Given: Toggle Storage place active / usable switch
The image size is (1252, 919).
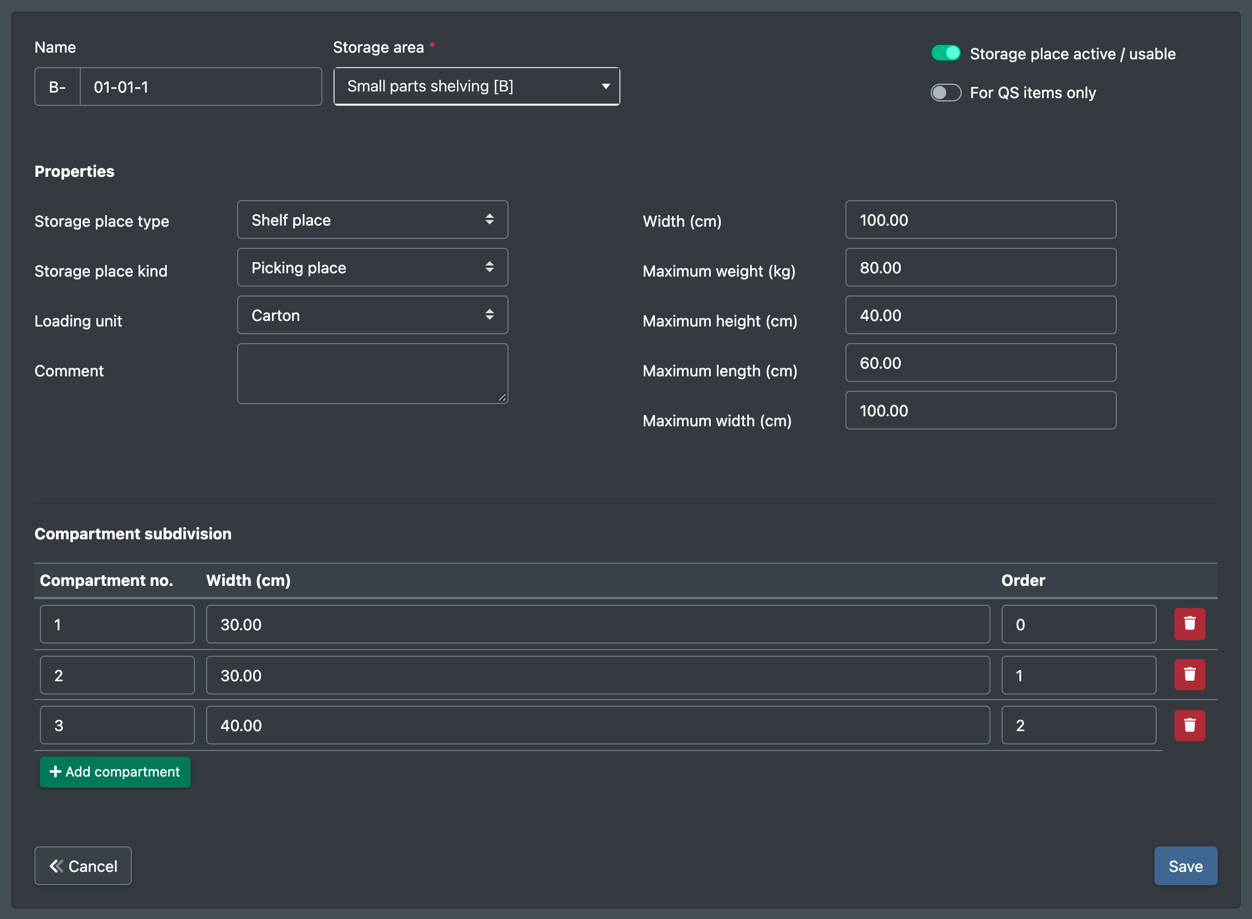Looking at the screenshot, I should coord(946,53).
